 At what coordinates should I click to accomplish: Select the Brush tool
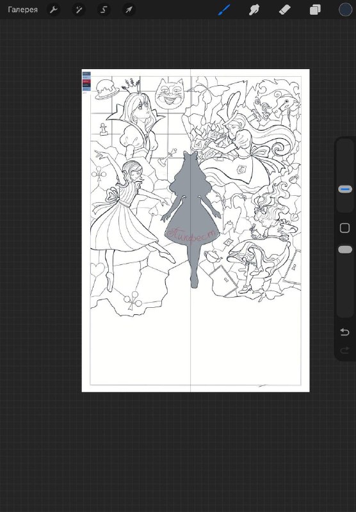coord(224,10)
